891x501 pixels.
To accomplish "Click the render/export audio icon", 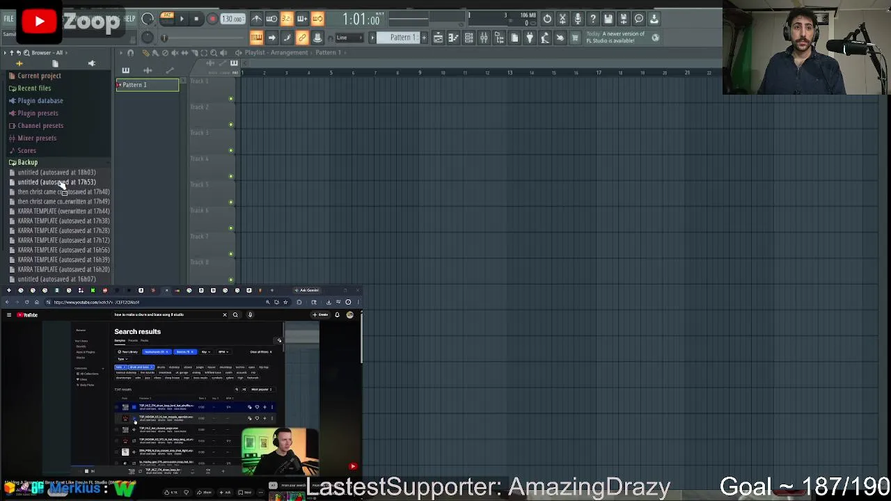I will (x=624, y=19).
